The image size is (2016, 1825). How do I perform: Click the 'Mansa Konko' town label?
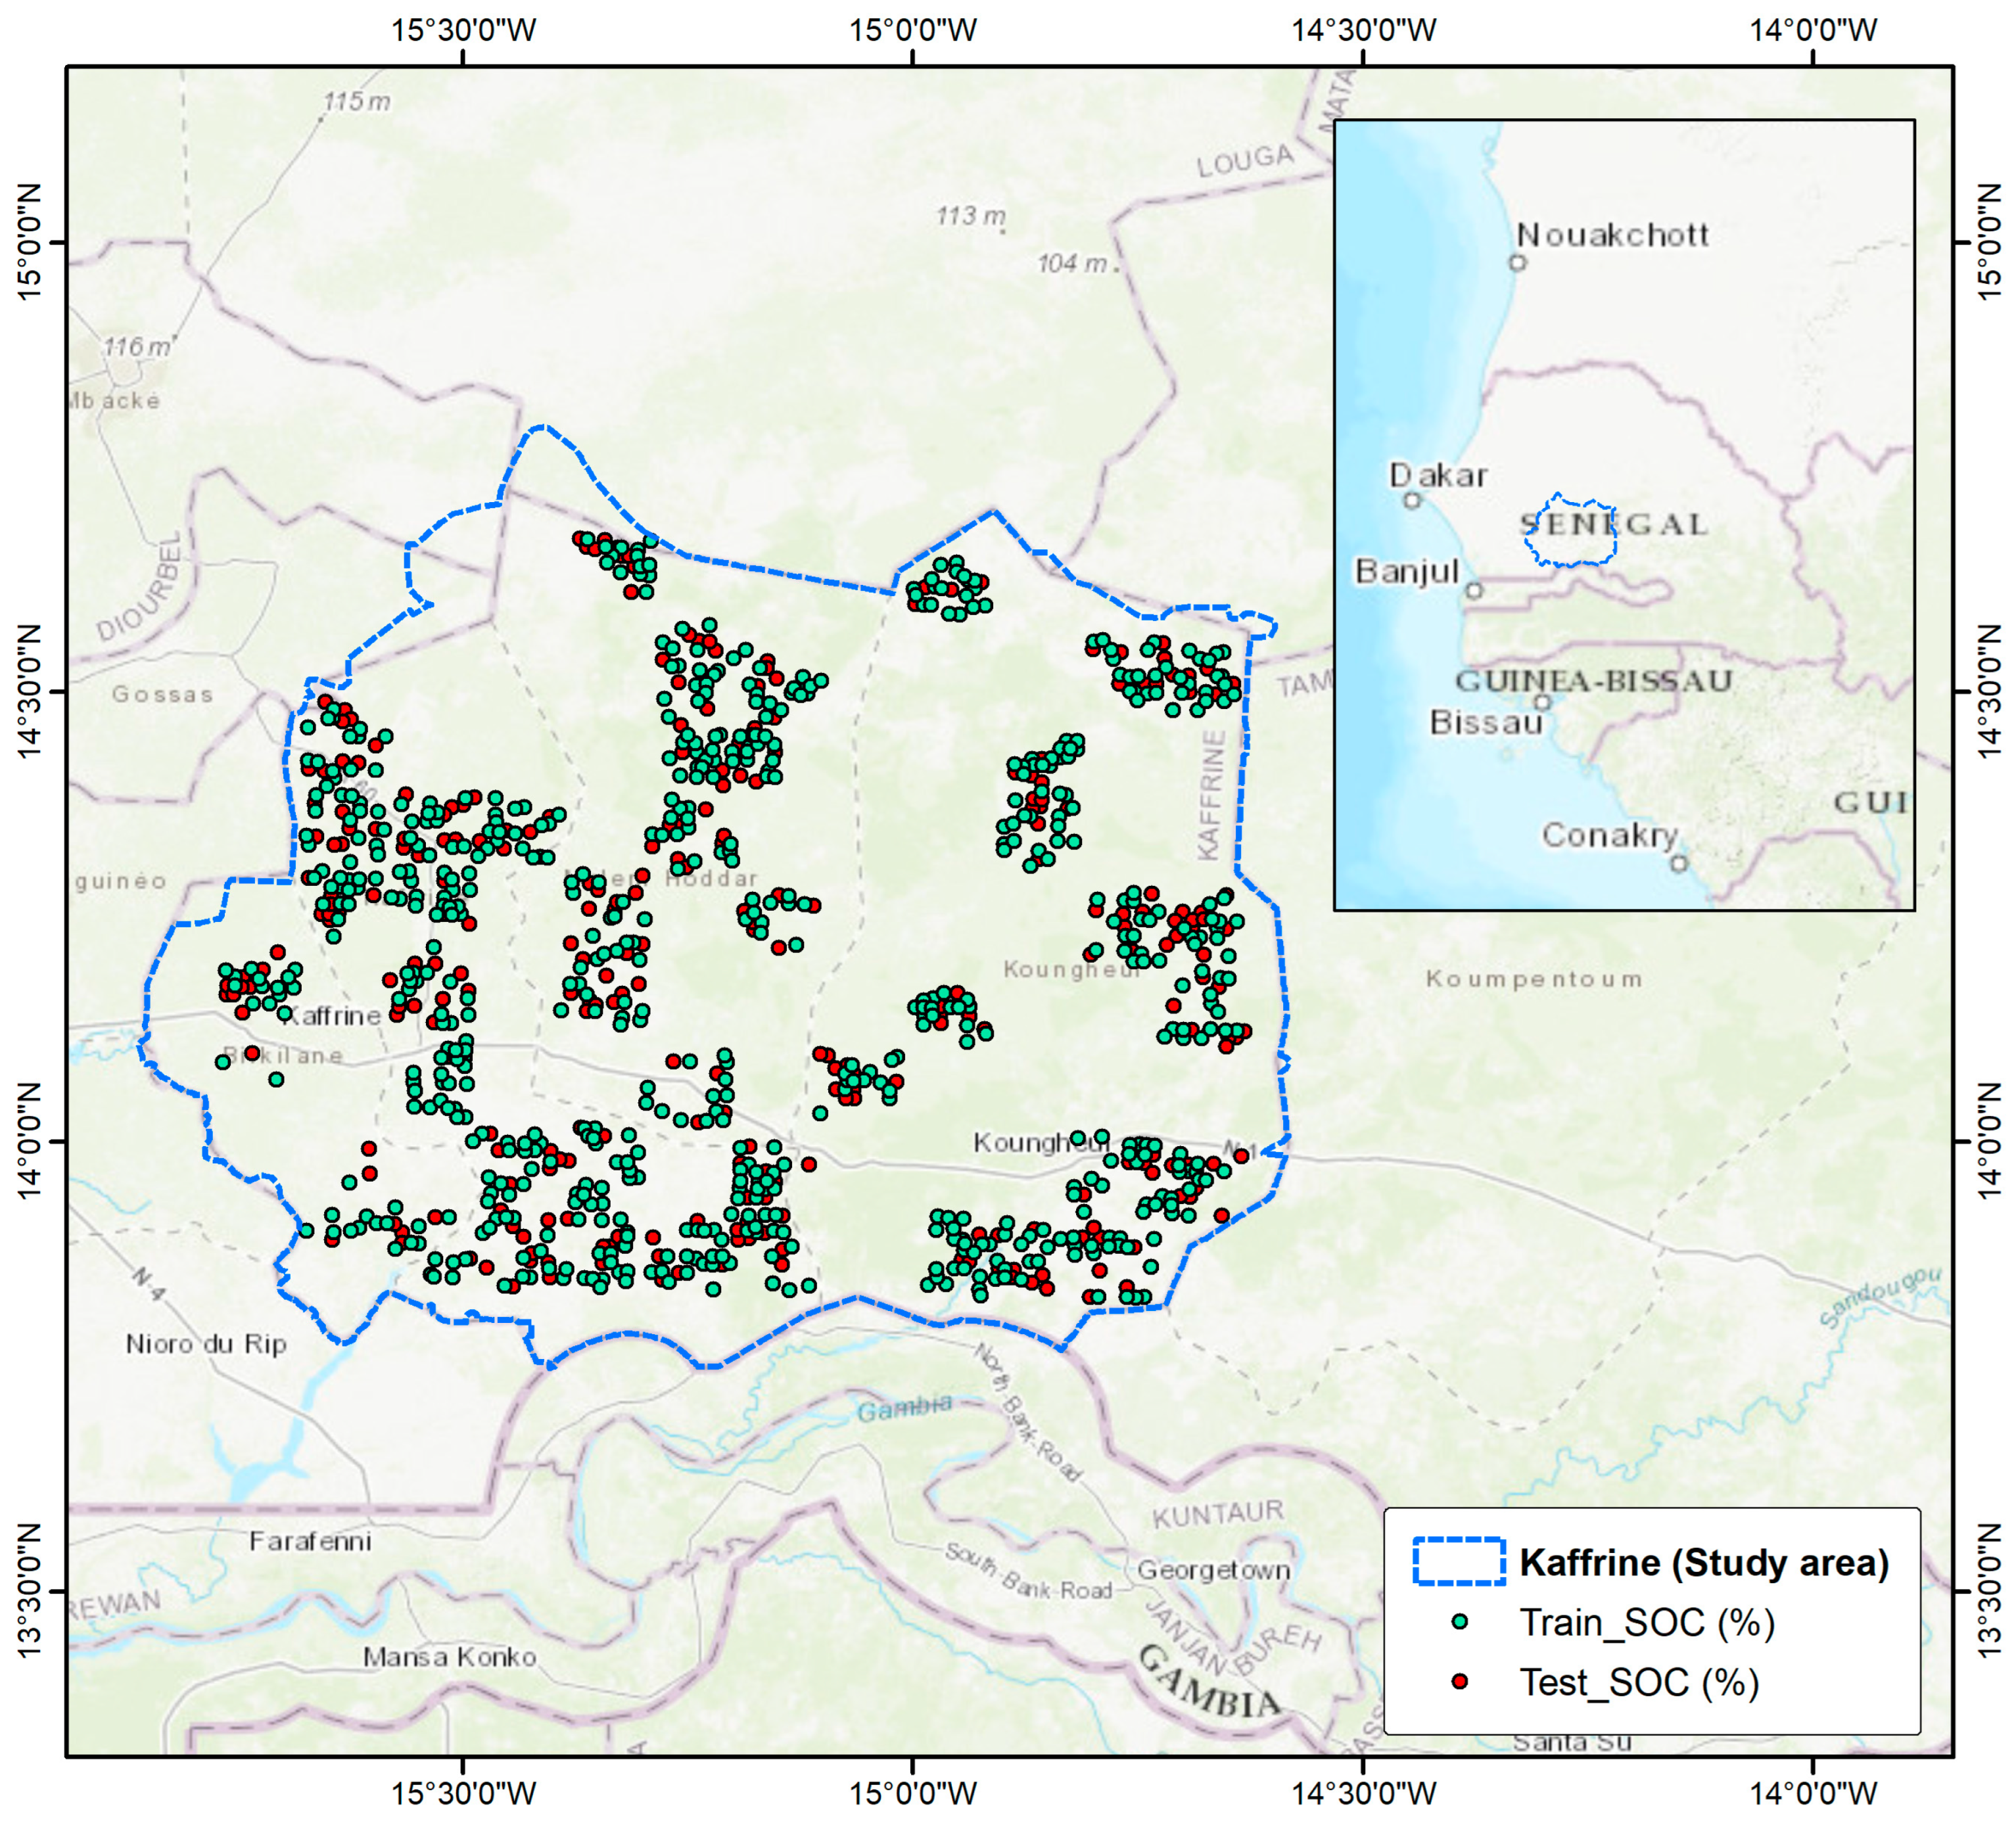[x=449, y=1657]
